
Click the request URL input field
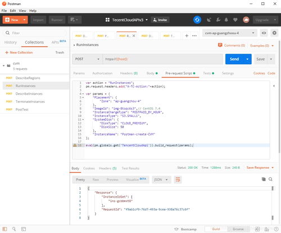(x=162, y=59)
